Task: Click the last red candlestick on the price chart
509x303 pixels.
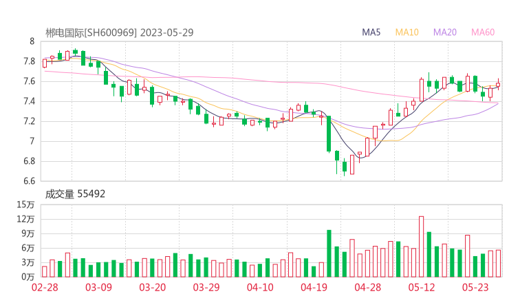Action: coord(498,85)
